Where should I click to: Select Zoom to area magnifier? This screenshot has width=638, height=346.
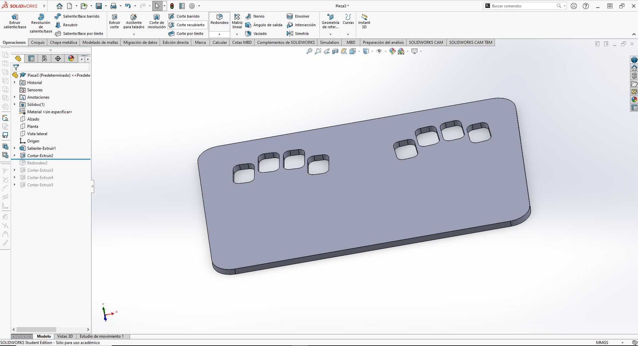tap(318, 51)
